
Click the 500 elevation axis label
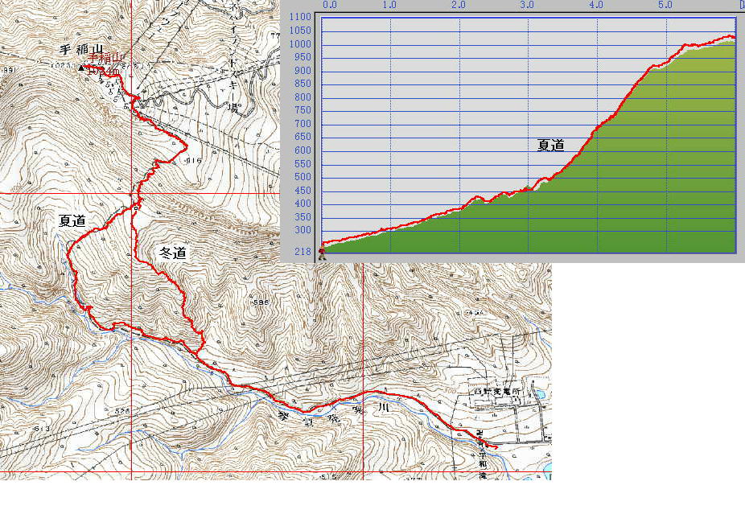tap(303, 177)
